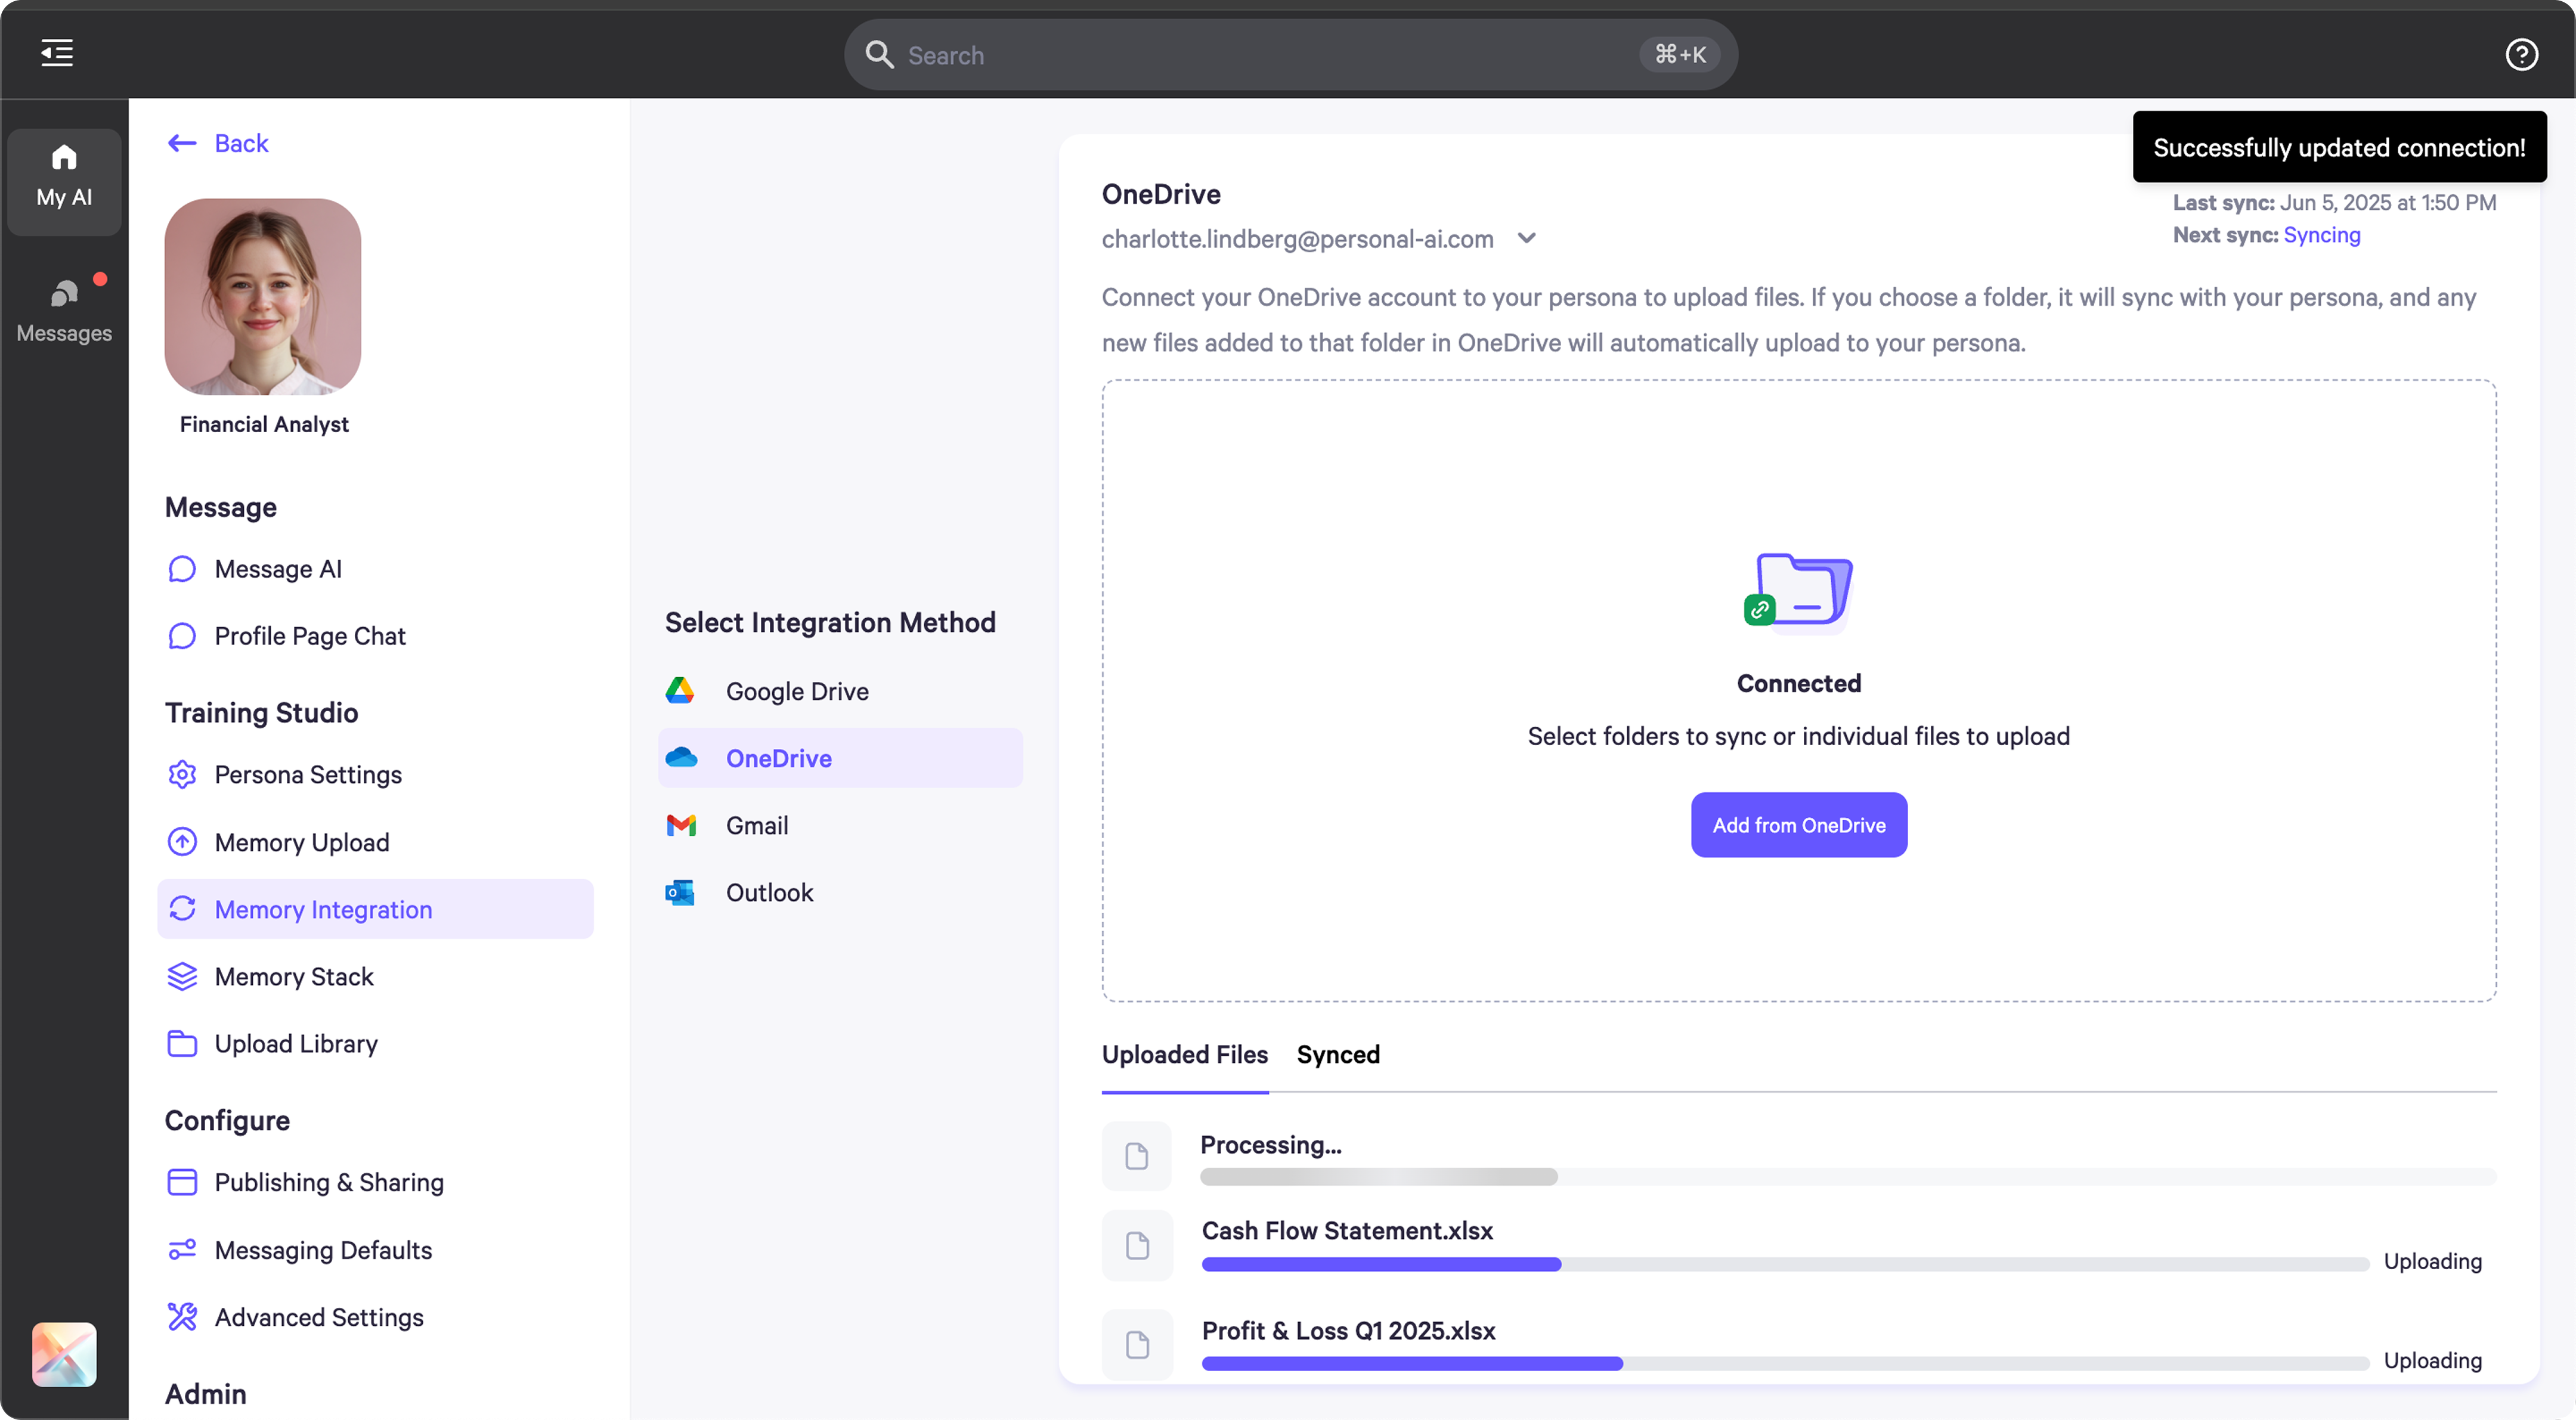2576x1420 pixels.
Task: Open Advanced Settings under Configure
Action: pos(319,1317)
